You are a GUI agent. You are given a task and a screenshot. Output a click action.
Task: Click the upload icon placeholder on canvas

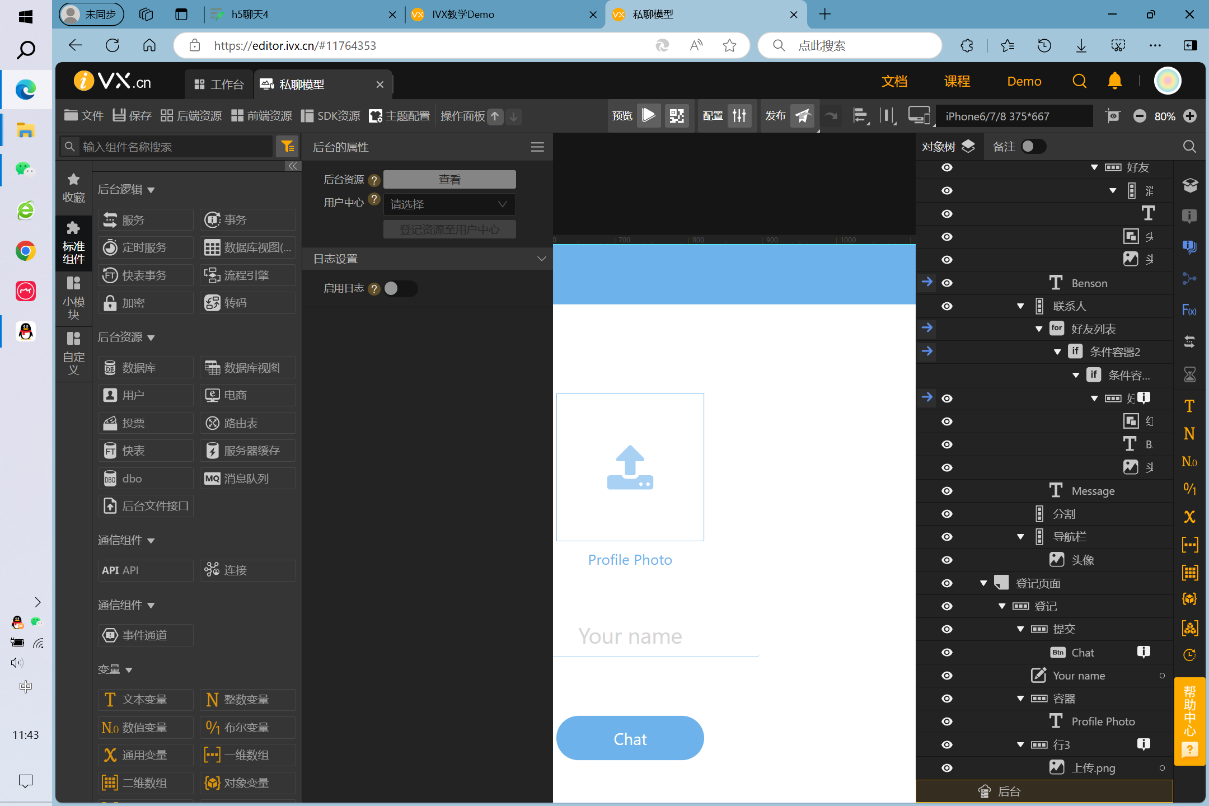[630, 467]
